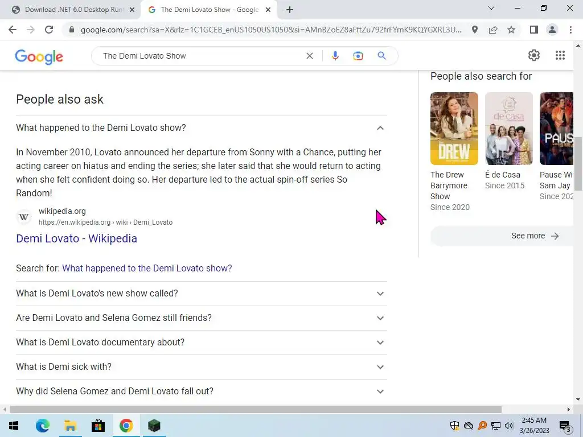Image resolution: width=583 pixels, height=437 pixels.
Task: Start voice search with microphone
Action: click(x=335, y=56)
